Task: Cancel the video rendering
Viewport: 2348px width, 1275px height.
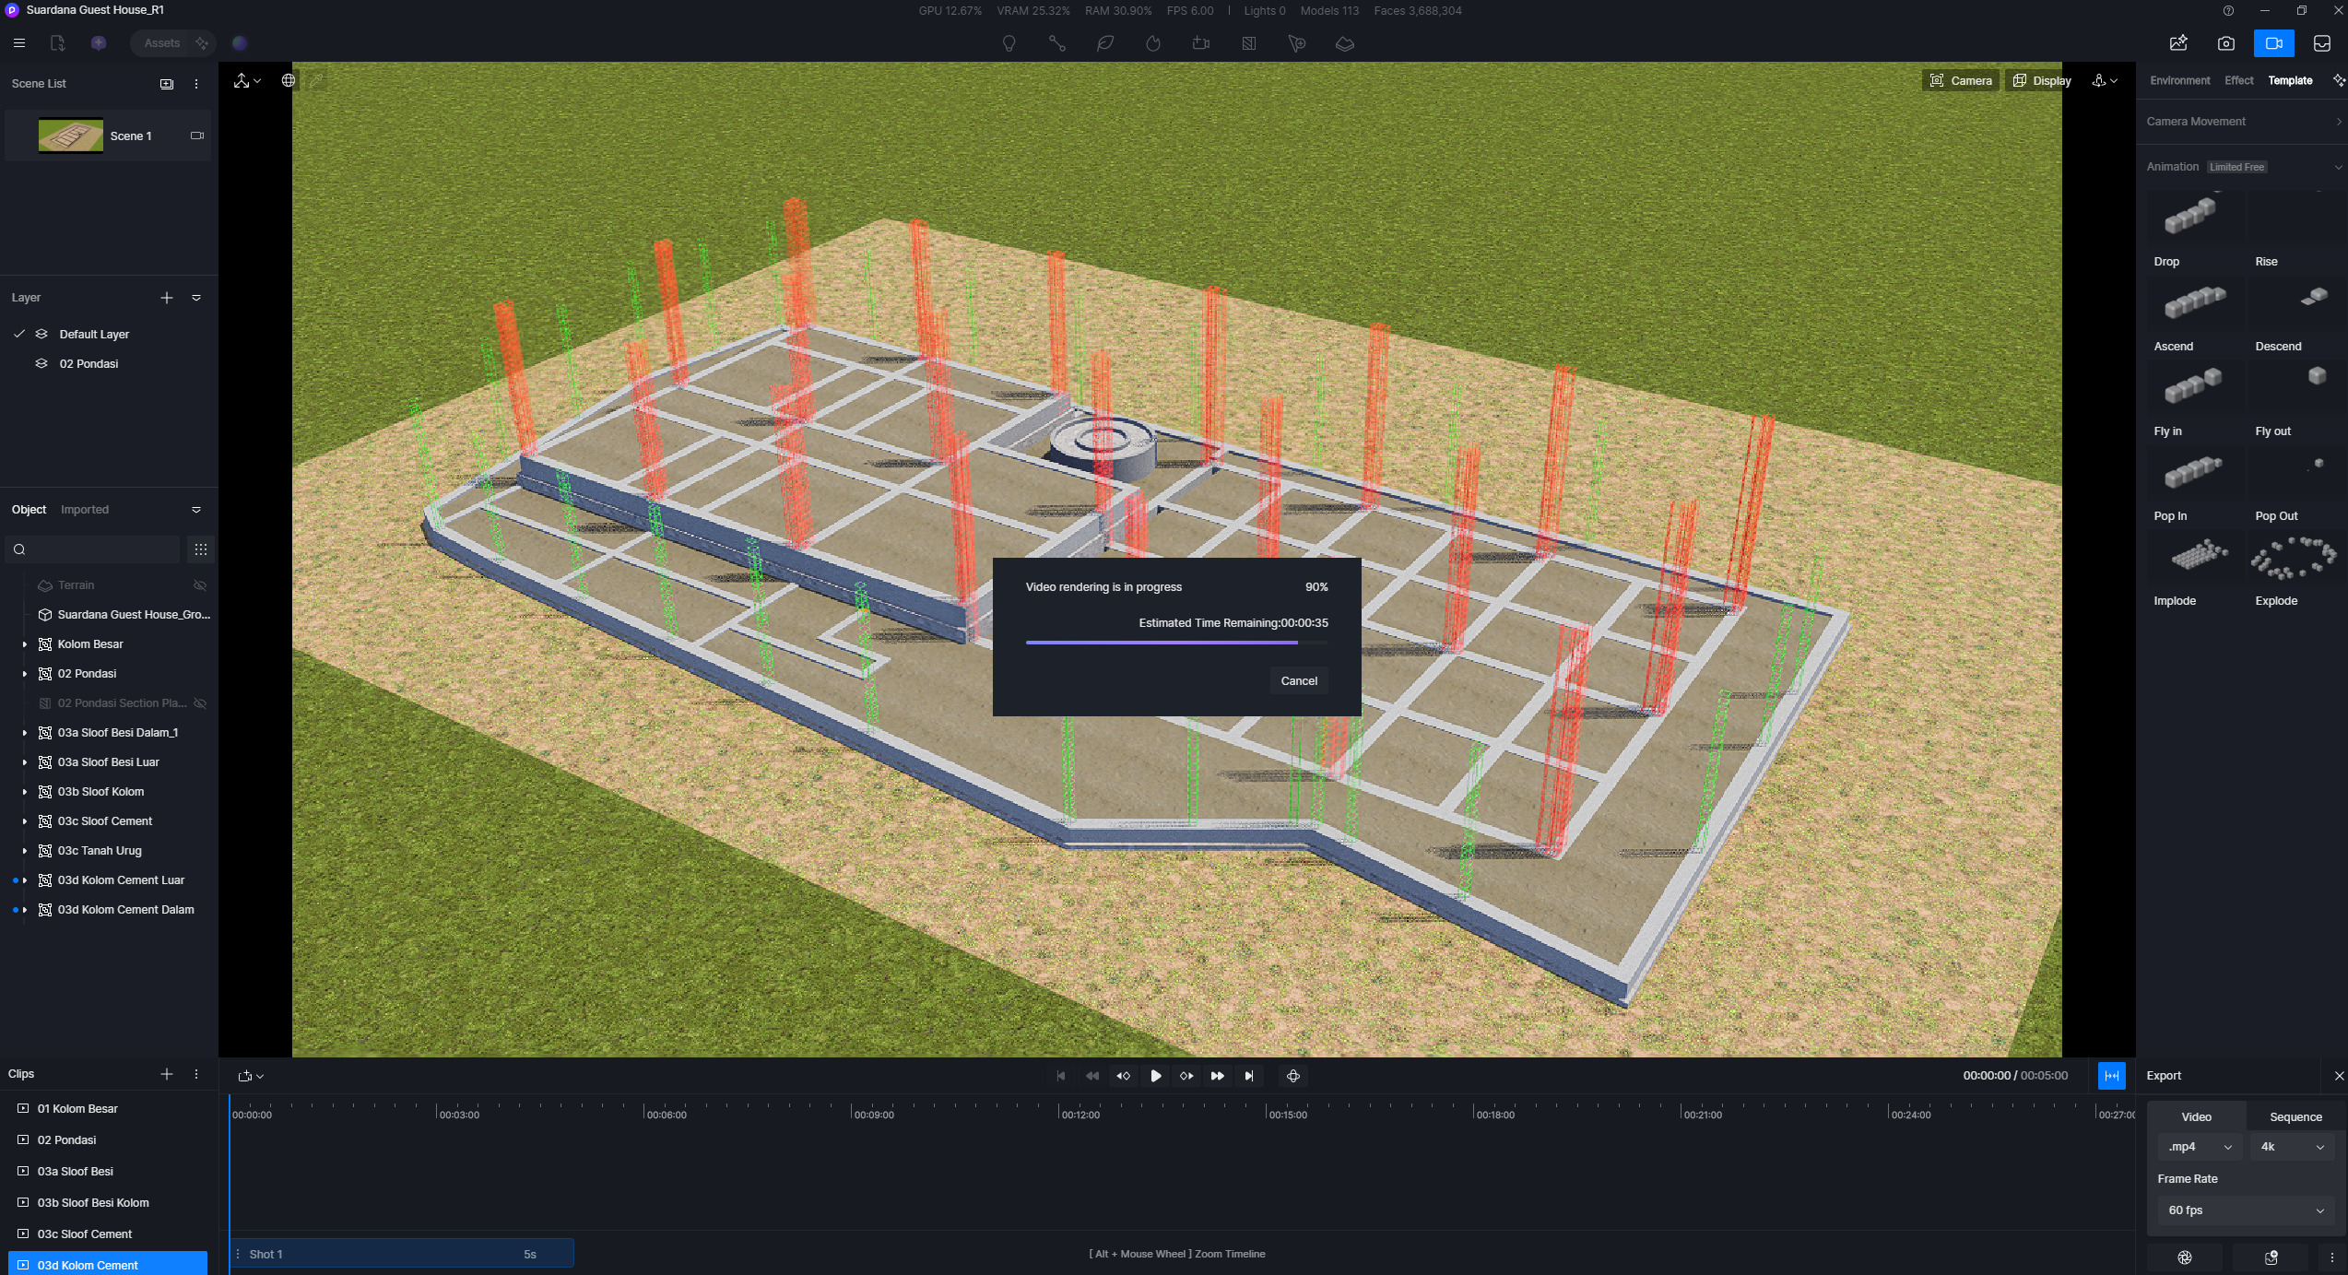Action: [x=1298, y=680]
